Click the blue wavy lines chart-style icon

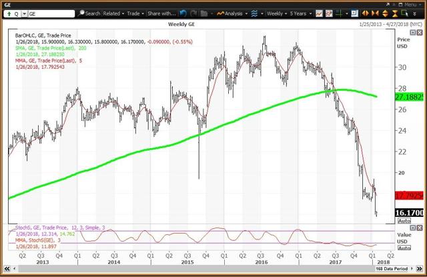tap(254, 13)
